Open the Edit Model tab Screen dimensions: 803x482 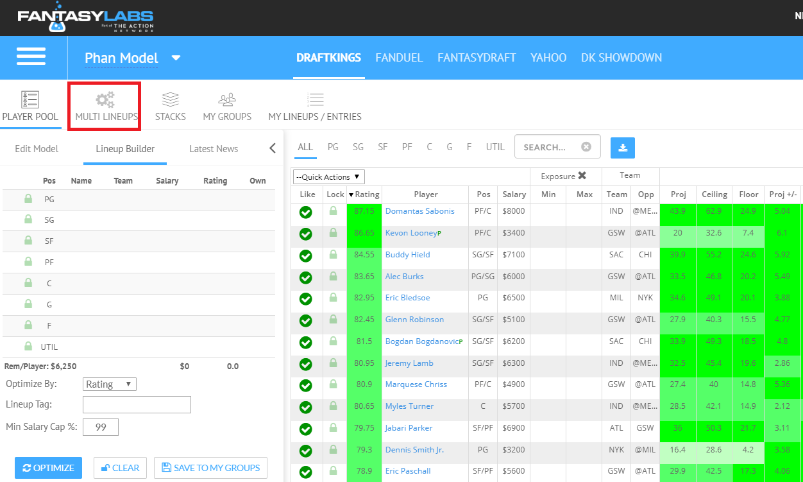click(x=37, y=148)
